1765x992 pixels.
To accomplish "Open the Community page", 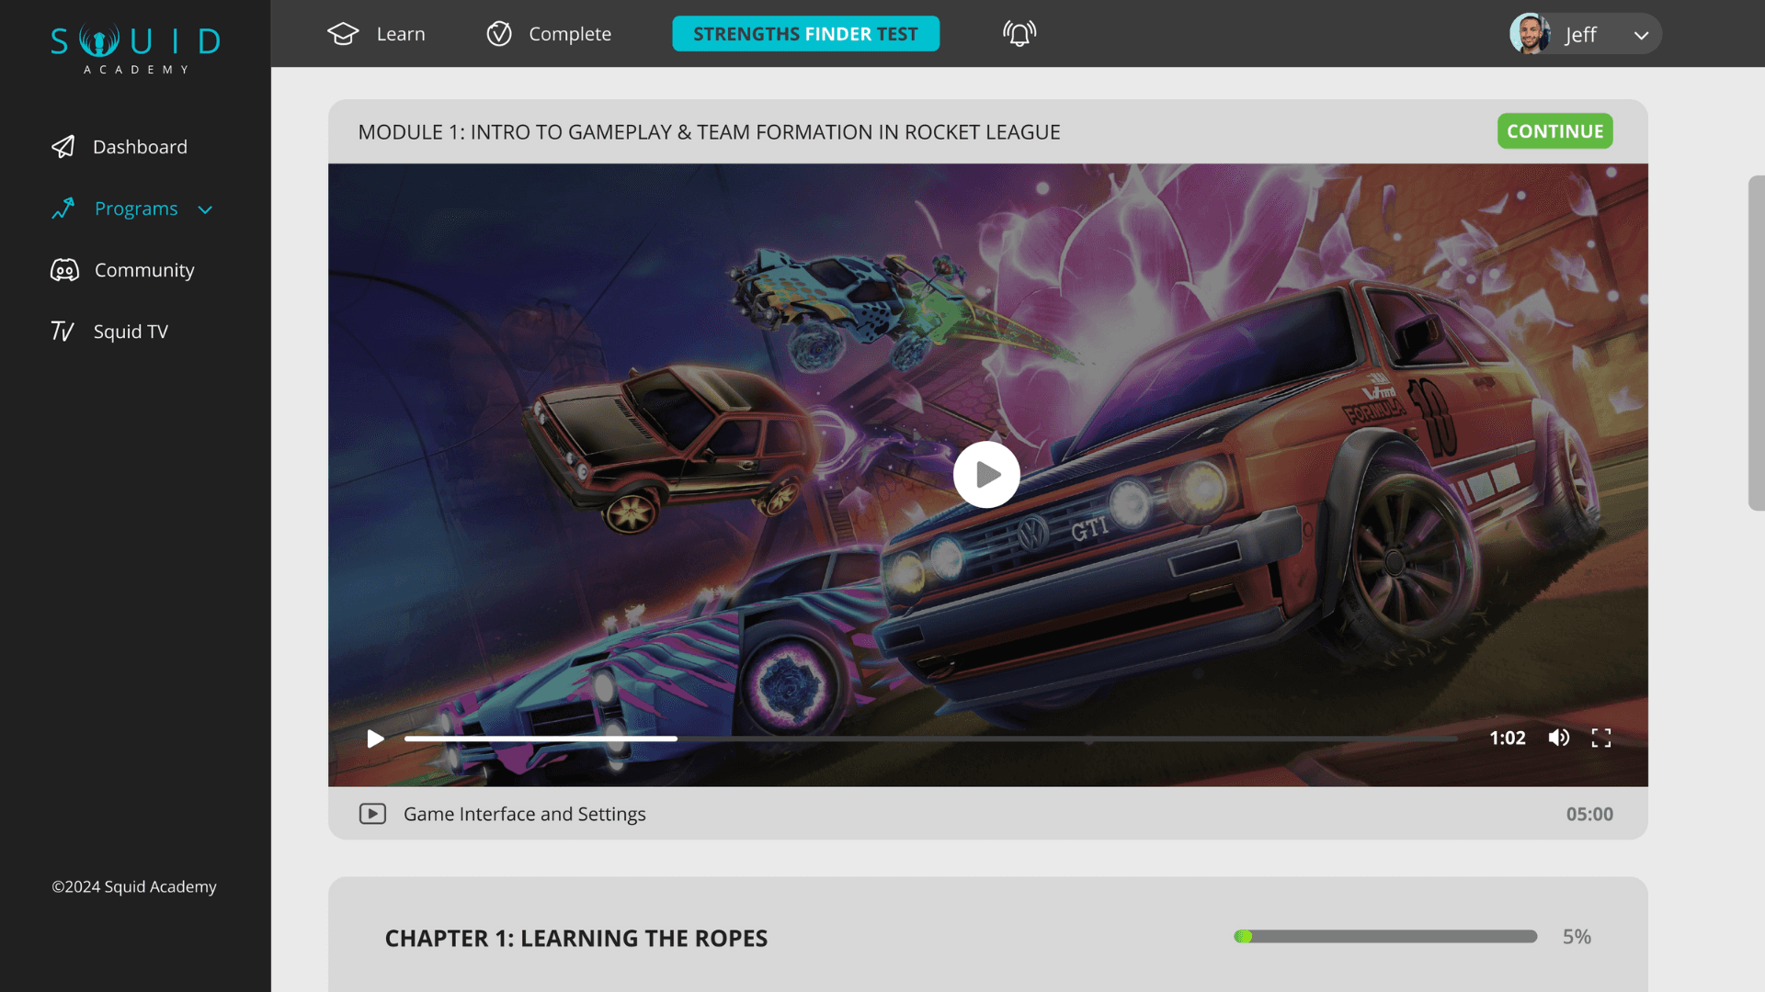I will click(144, 270).
